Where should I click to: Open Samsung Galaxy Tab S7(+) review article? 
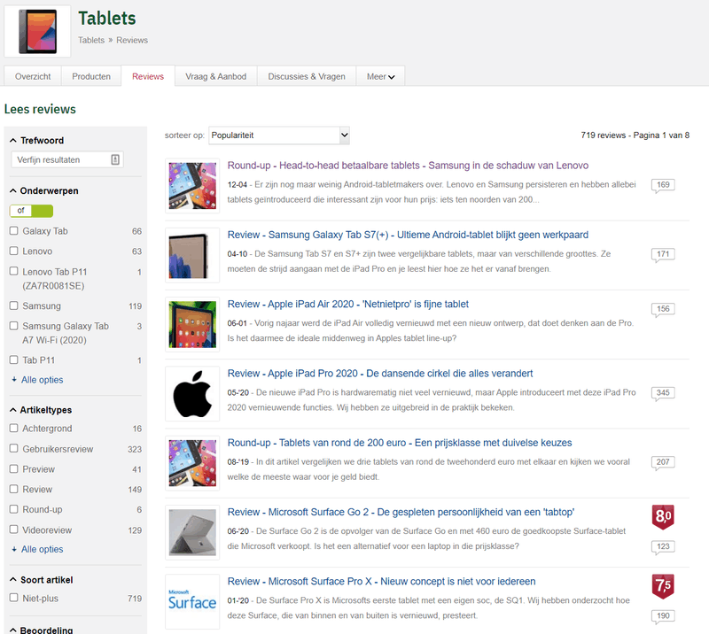click(408, 235)
